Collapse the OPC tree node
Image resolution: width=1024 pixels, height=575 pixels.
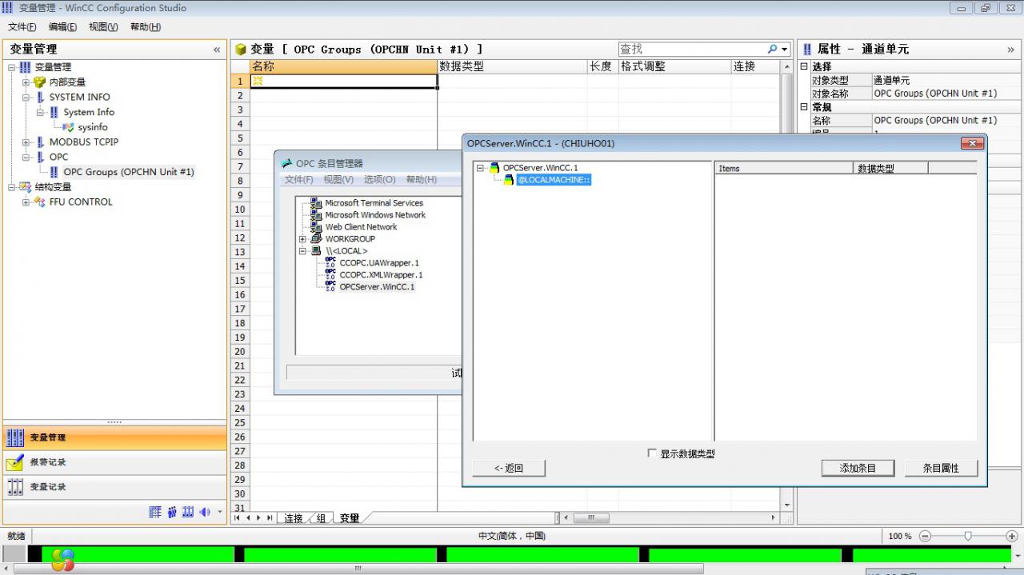point(26,157)
